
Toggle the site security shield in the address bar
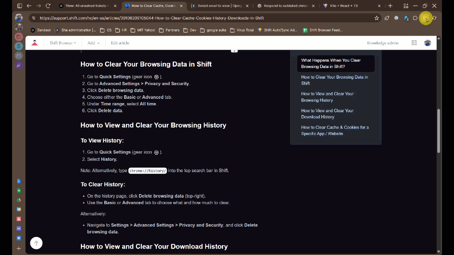point(33,18)
